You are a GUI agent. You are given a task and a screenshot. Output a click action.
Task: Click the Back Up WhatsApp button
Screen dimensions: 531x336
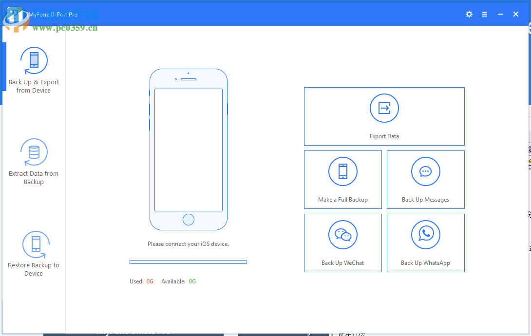[x=425, y=243]
